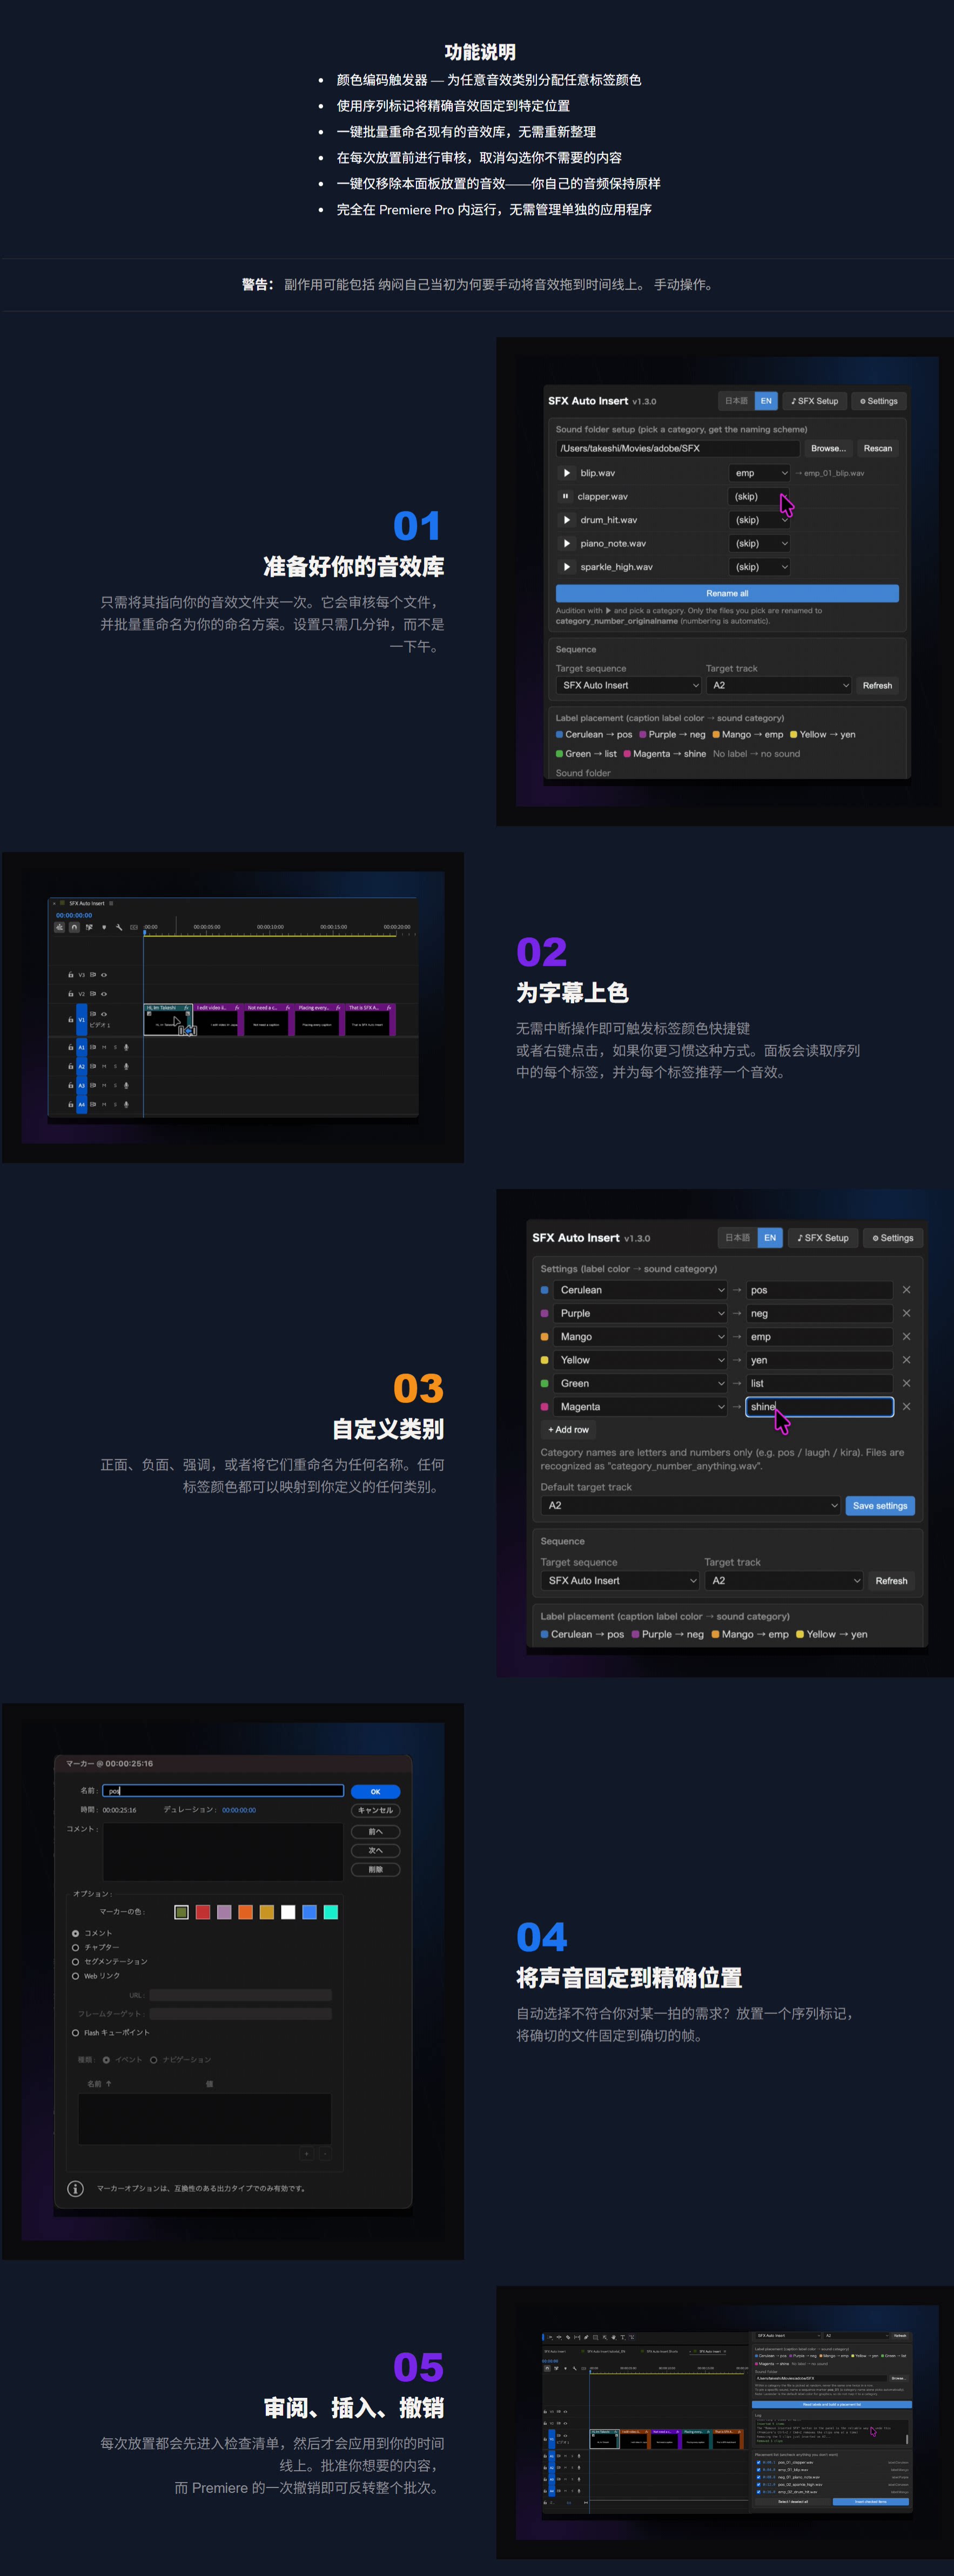Remove the Mango mapping row with X
The image size is (954, 2576).
pos(906,1337)
